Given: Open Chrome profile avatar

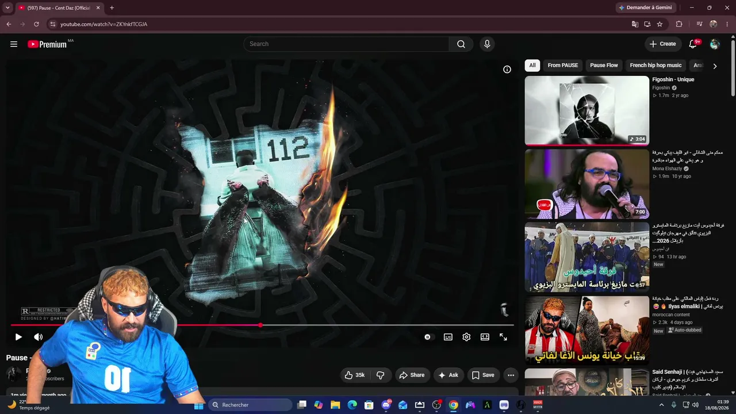Looking at the screenshot, I should 714,24.
